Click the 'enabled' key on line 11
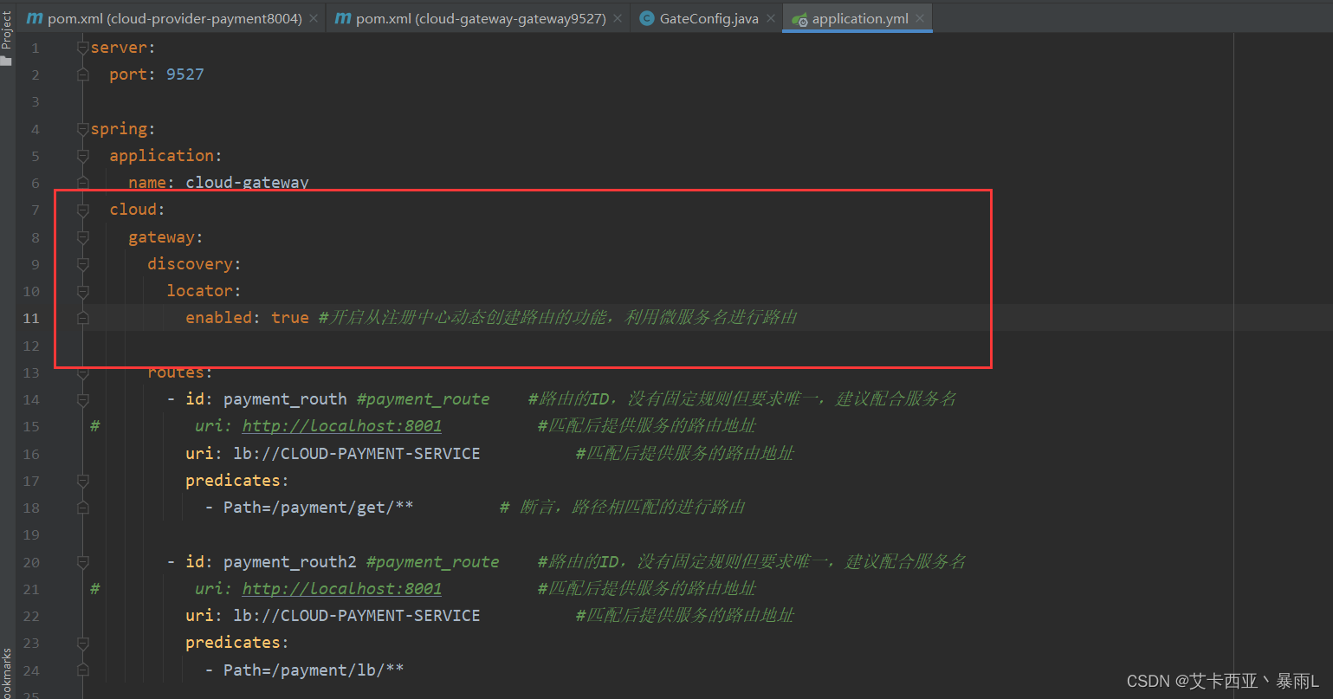The width and height of the screenshot is (1333, 699). point(219,318)
